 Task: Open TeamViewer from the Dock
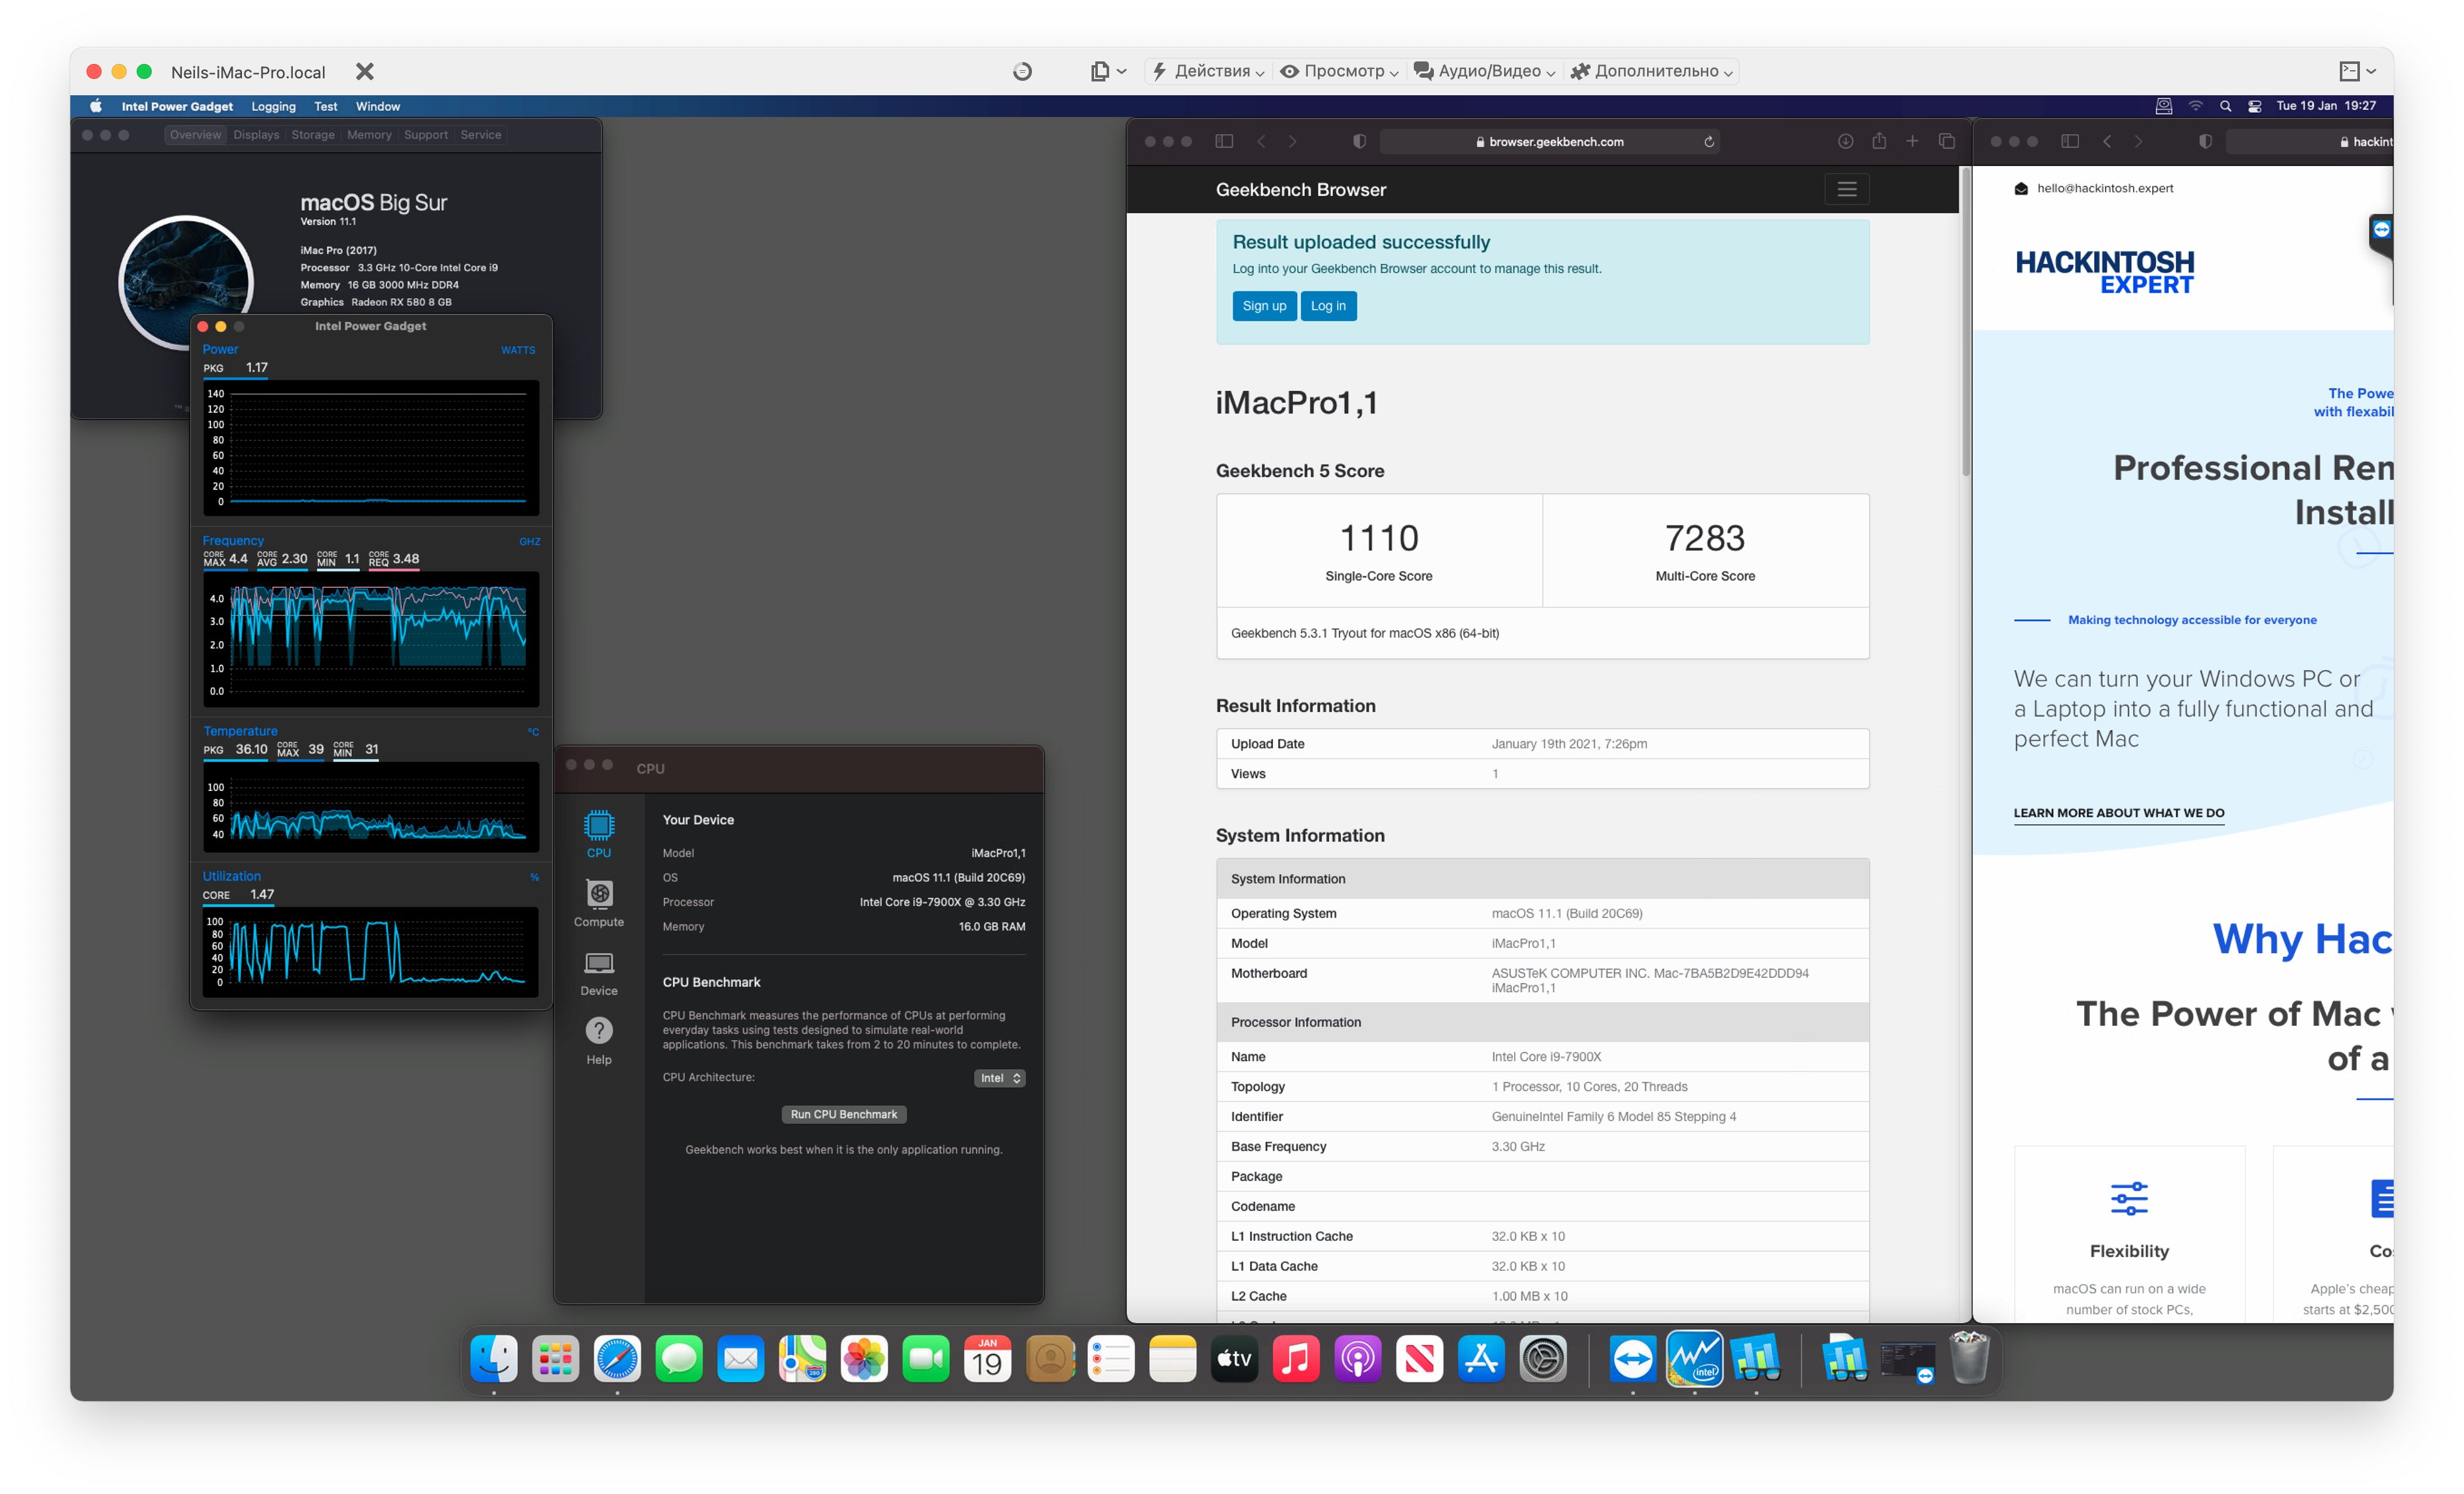point(1632,1358)
